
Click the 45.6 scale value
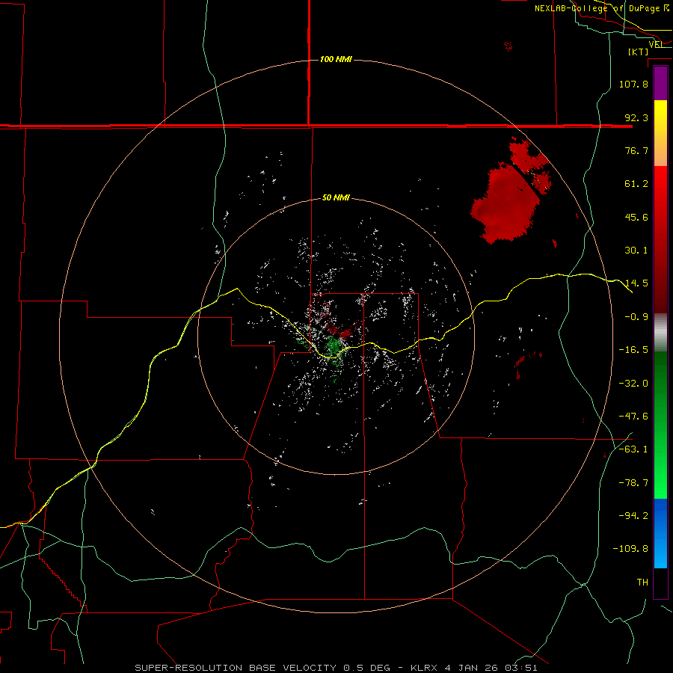pyautogui.click(x=636, y=217)
